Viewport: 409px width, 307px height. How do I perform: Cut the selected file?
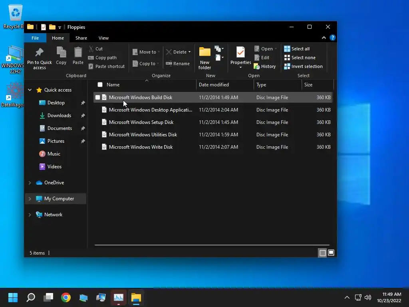[96, 48]
